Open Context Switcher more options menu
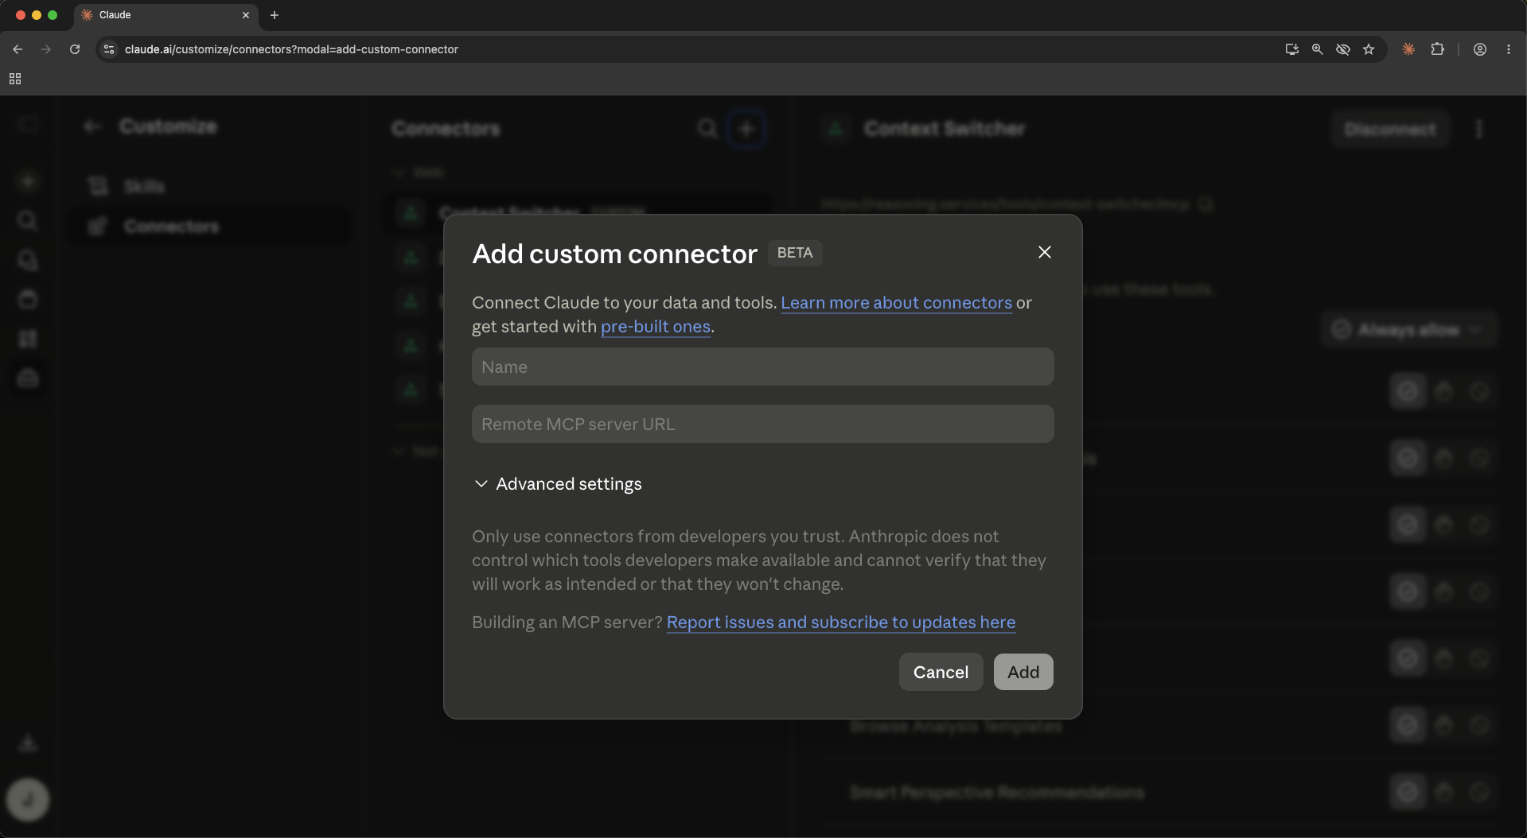 click(x=1479, y=129)
